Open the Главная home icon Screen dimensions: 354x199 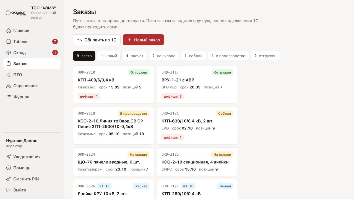point(9,30)
